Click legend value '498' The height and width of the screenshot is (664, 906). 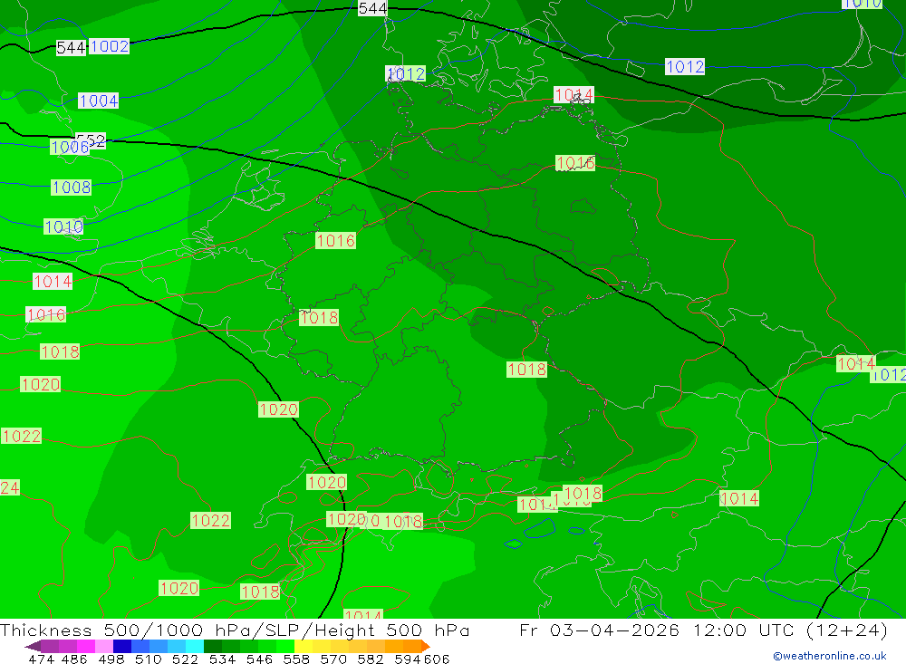[x=111, y=659]
